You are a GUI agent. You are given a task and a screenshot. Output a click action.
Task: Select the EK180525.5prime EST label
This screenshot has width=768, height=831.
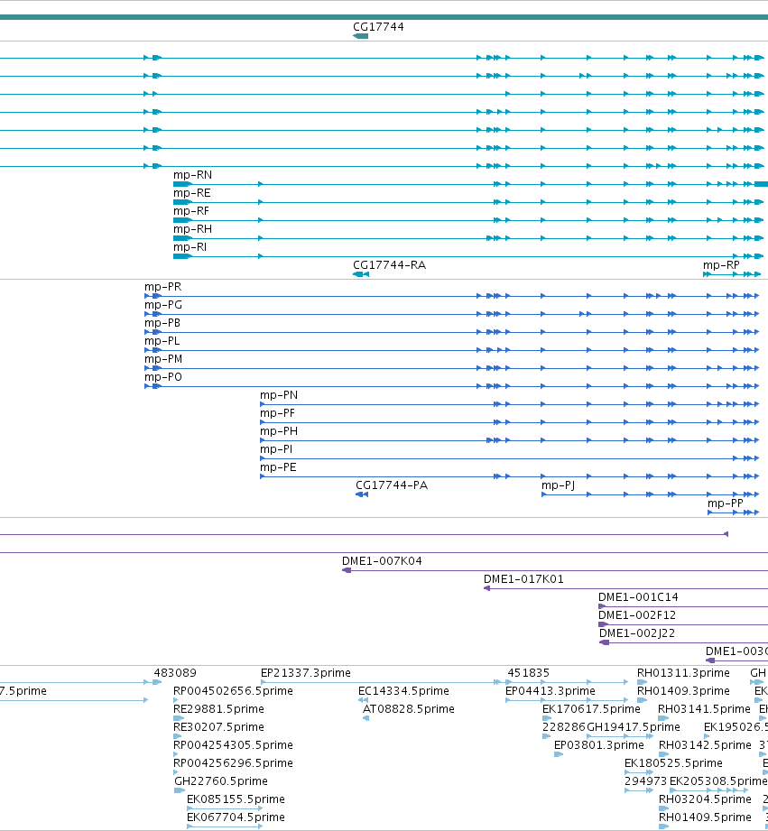pyautogui.click(x=673, y=762)
